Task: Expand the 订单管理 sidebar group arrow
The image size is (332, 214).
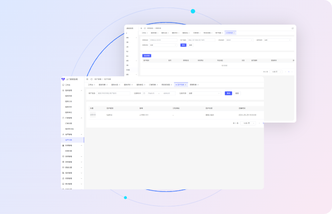Action: [x=82, y=118]
